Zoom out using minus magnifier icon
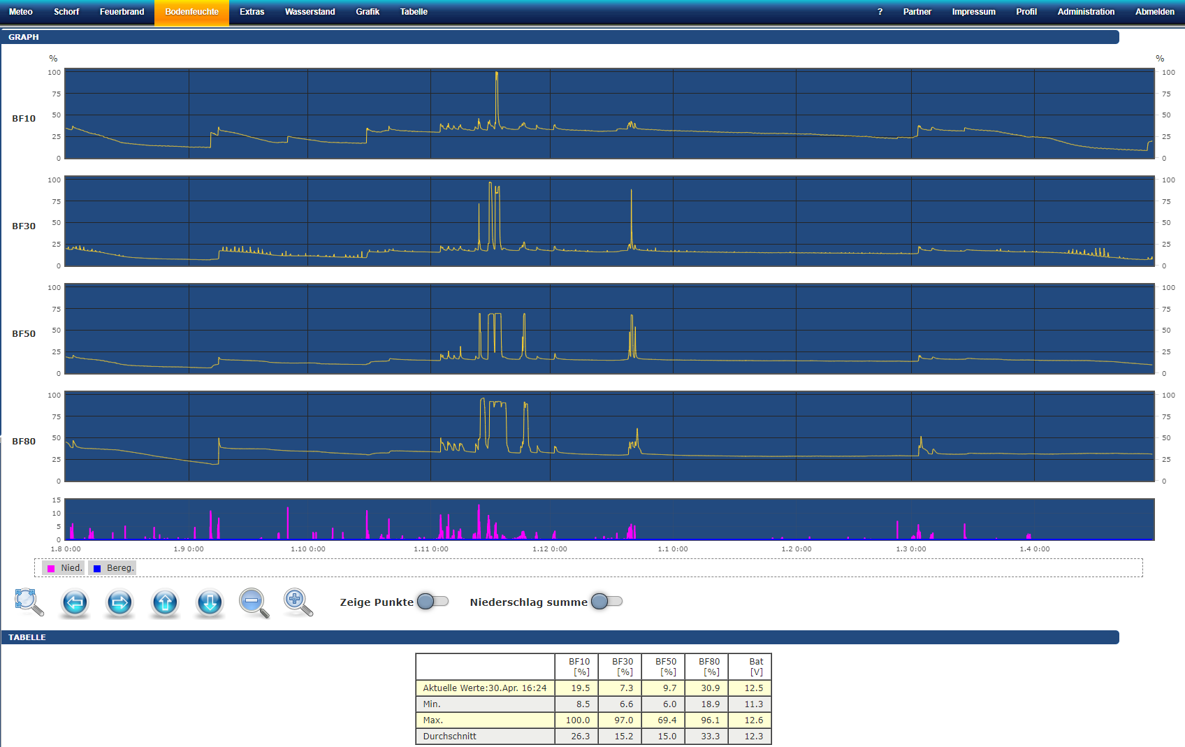 tap(254, 602)
